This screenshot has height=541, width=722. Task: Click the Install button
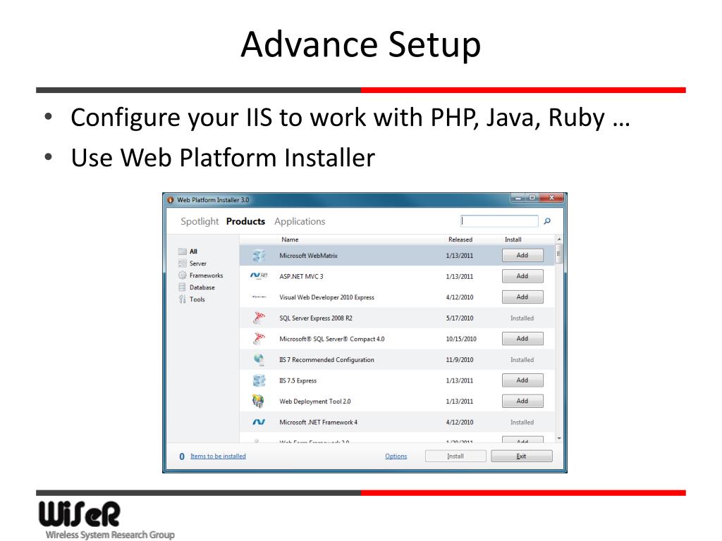[455, 456]
